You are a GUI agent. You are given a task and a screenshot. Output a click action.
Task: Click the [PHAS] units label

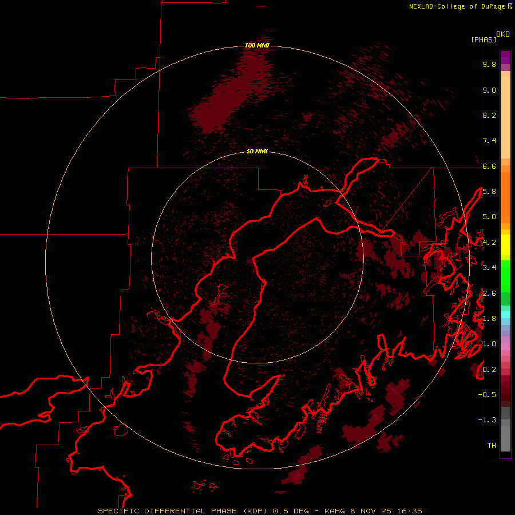[x=484, y=39]
